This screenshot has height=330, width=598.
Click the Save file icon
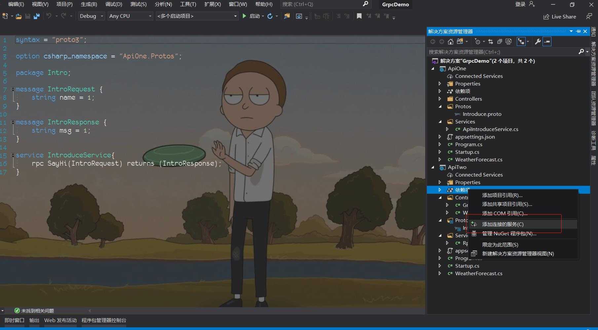28,16
